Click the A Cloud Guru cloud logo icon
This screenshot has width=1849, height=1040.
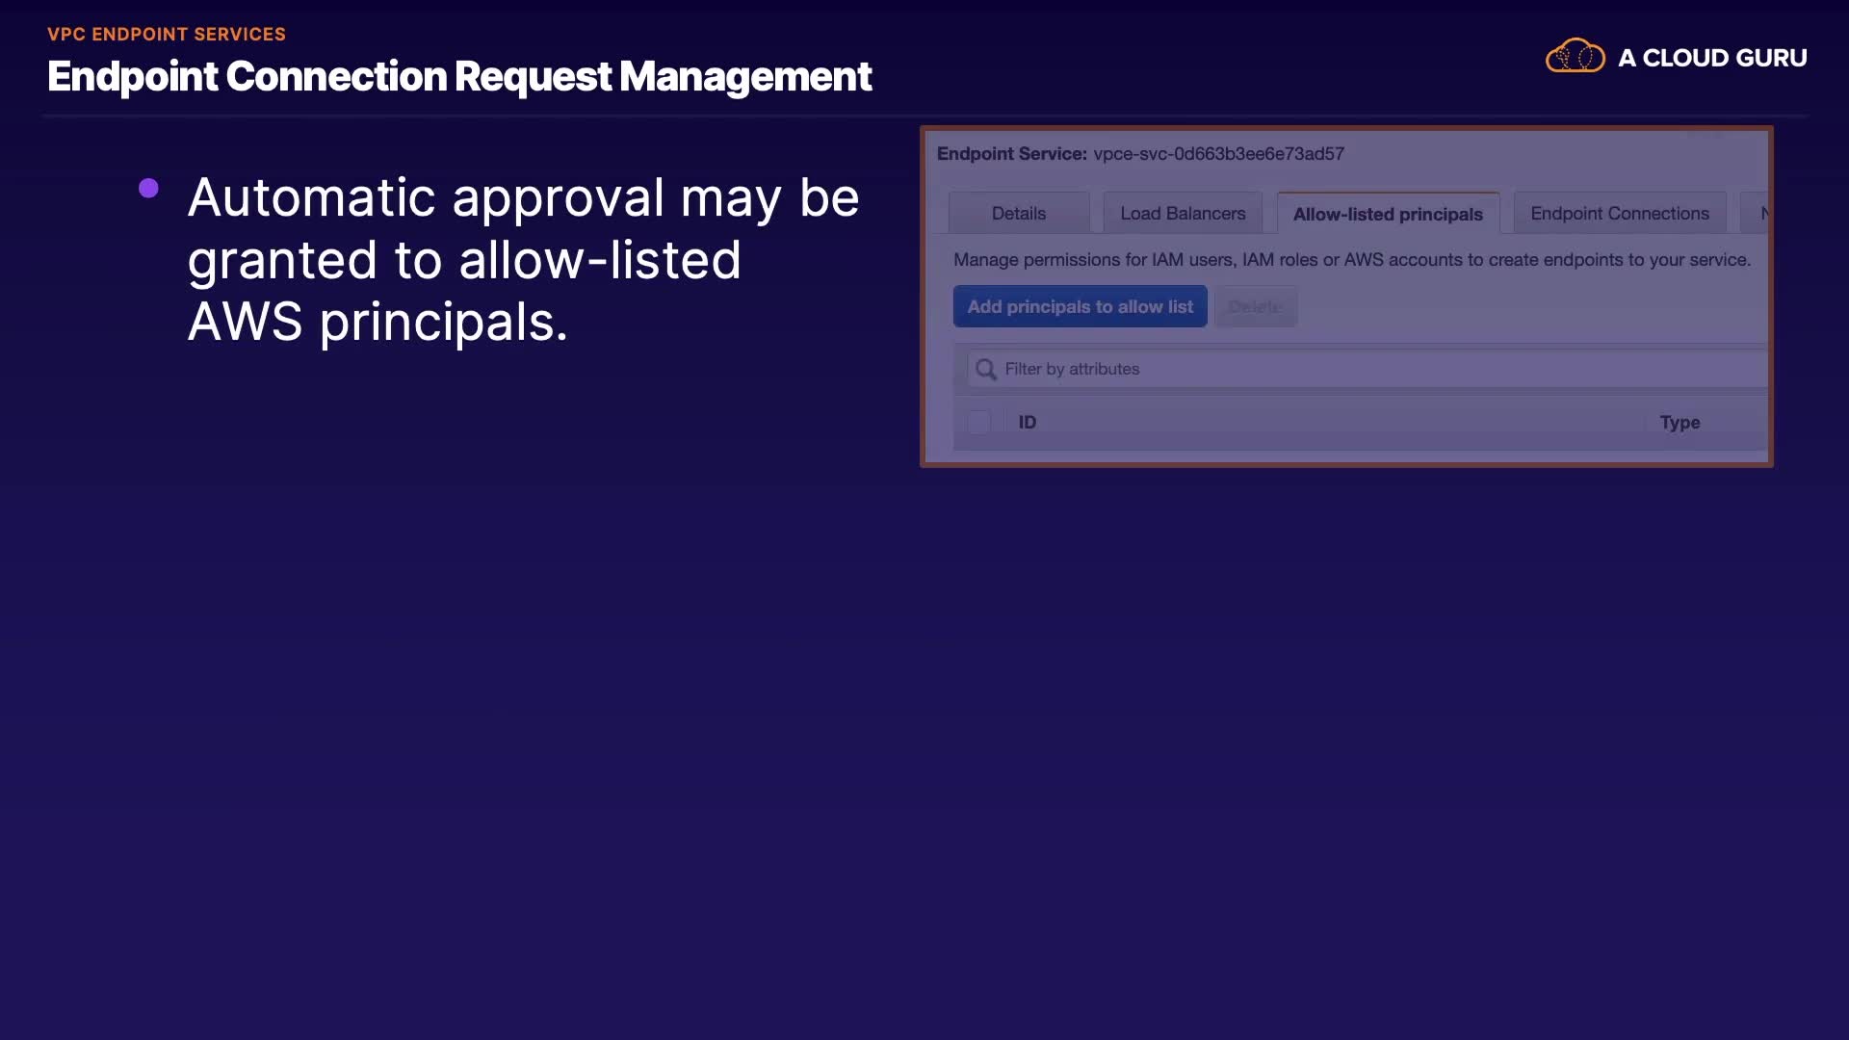pyautogui.click(x=1575, y=57)
